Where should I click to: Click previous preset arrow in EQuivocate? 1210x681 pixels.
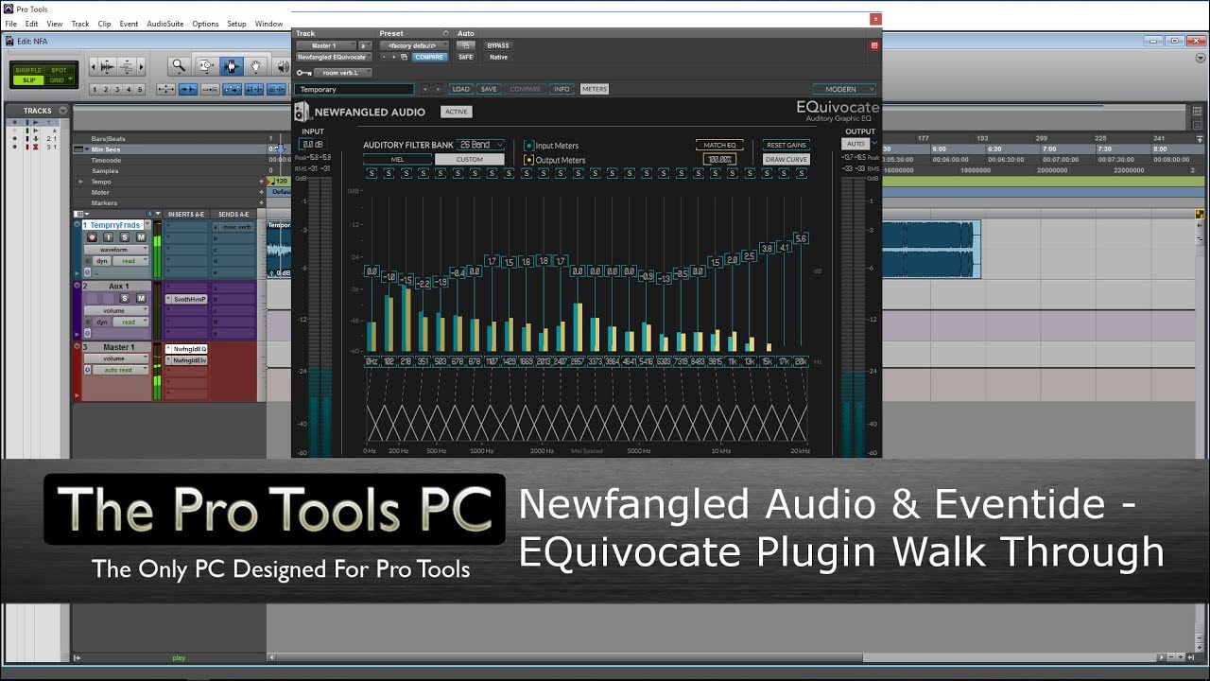click(x=424, y=89)
